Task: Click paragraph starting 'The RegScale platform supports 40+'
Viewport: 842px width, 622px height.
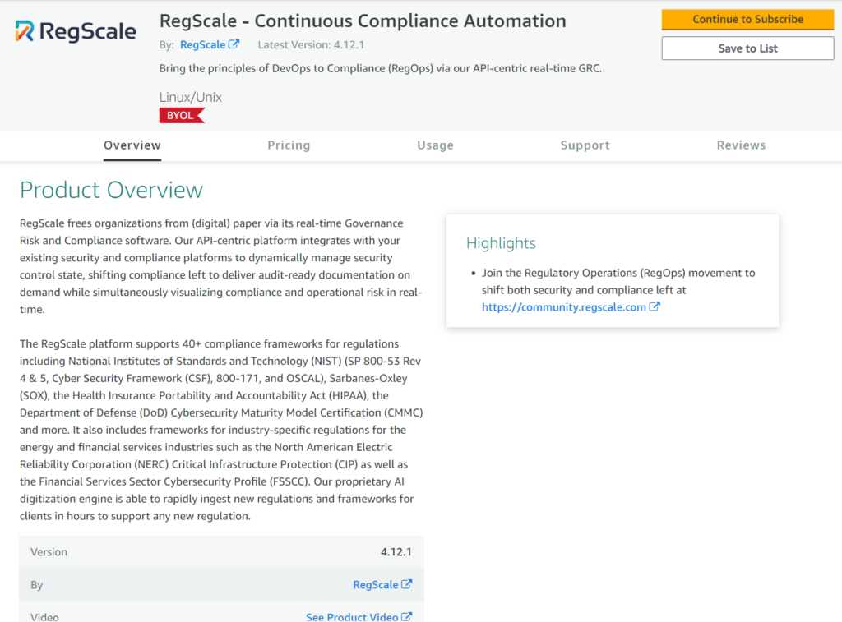Action: tap(221, 430)
